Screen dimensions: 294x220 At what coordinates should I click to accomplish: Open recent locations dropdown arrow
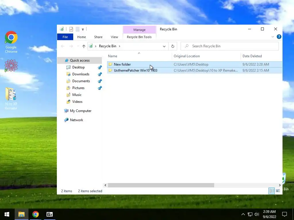coord(78,46)
